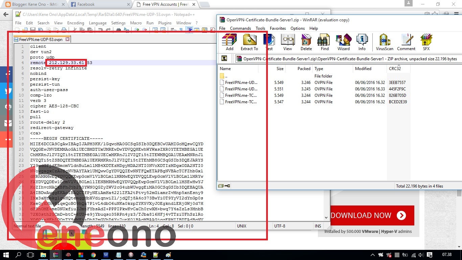Open the Windows Start menu

6,255
